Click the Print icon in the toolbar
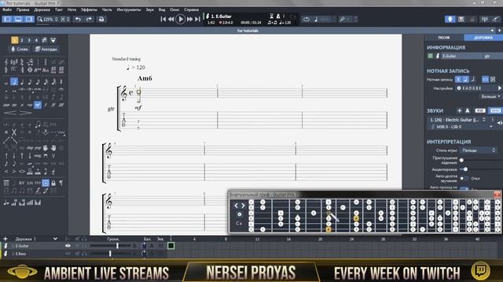503x282 pixels. [101, 19]
